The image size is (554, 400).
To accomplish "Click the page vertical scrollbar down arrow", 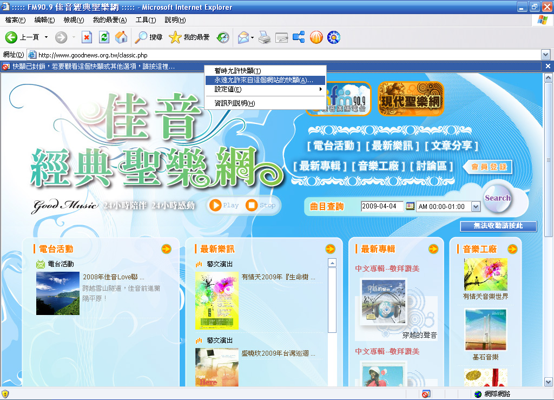I will pyautogui.click(x=548, y=382).
